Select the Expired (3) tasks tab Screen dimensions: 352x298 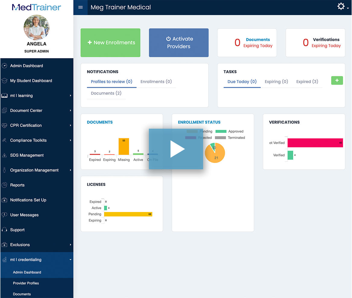(x=307, y=81)
